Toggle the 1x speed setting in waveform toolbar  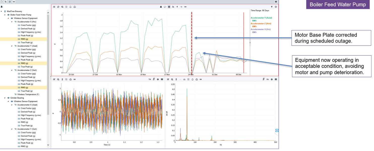(x=150, y=79)
